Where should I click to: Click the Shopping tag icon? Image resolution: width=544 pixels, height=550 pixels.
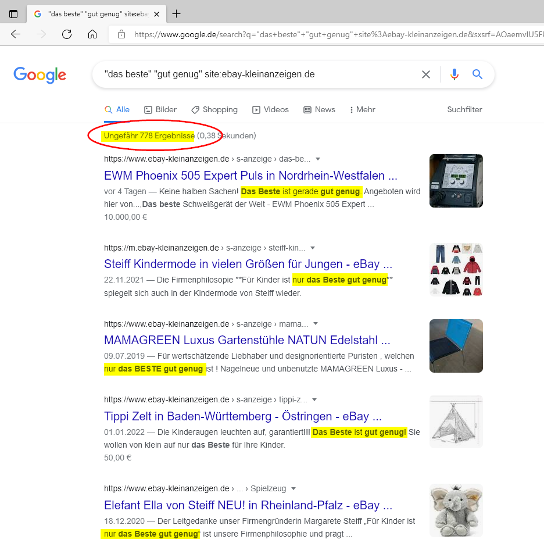point(195,110)
